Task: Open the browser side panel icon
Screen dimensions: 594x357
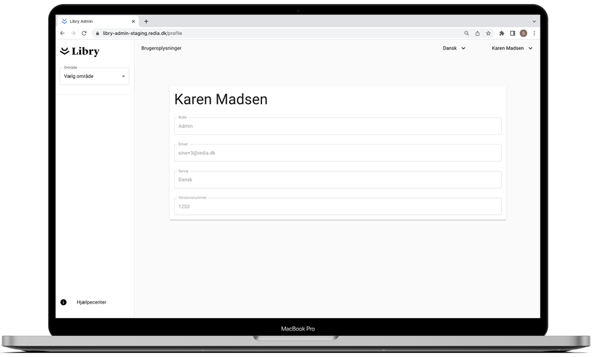Action: click(512, 33)
